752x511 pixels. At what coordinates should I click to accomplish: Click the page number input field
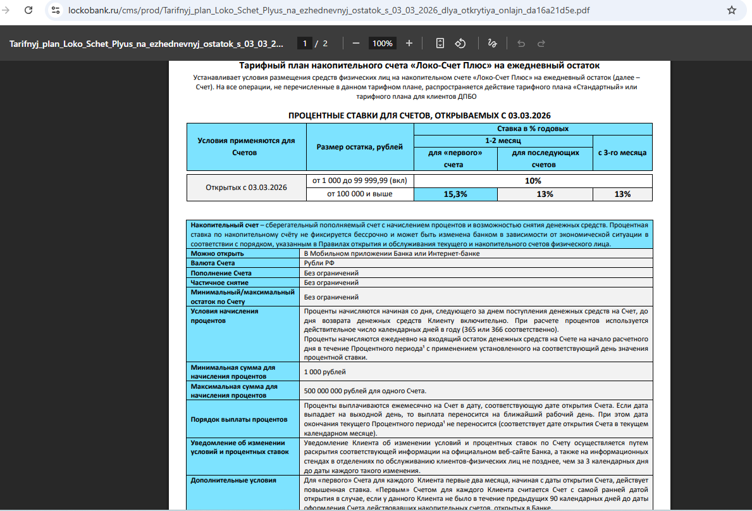click(305, 44)
